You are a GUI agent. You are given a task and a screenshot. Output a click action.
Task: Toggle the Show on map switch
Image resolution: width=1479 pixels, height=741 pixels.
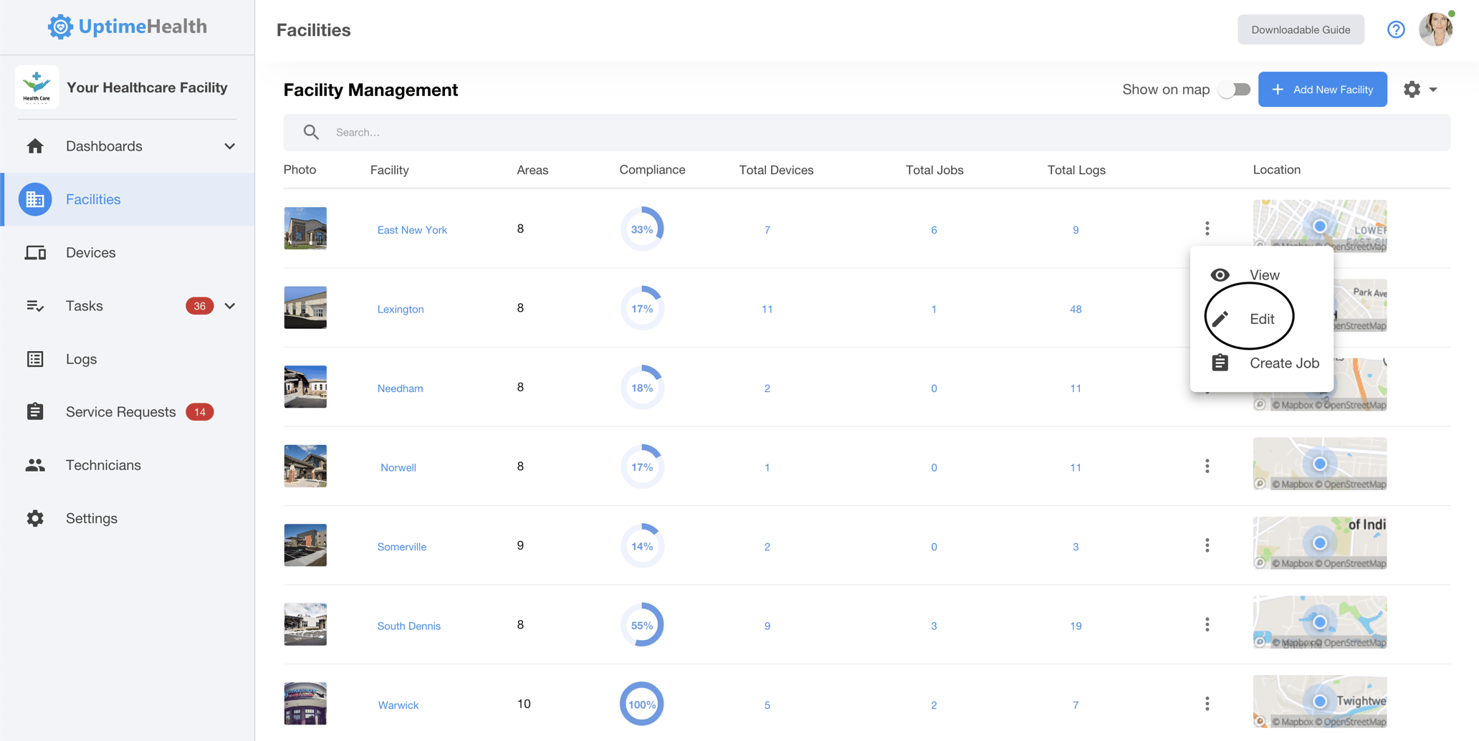click(x=1235, y=90)
